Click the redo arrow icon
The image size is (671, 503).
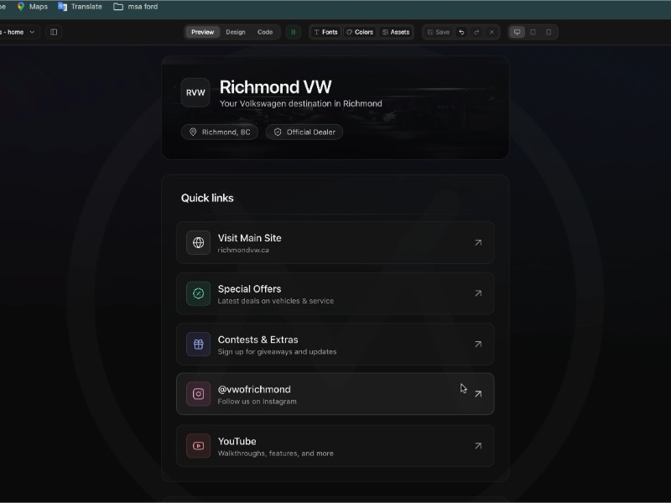point(476,32)
